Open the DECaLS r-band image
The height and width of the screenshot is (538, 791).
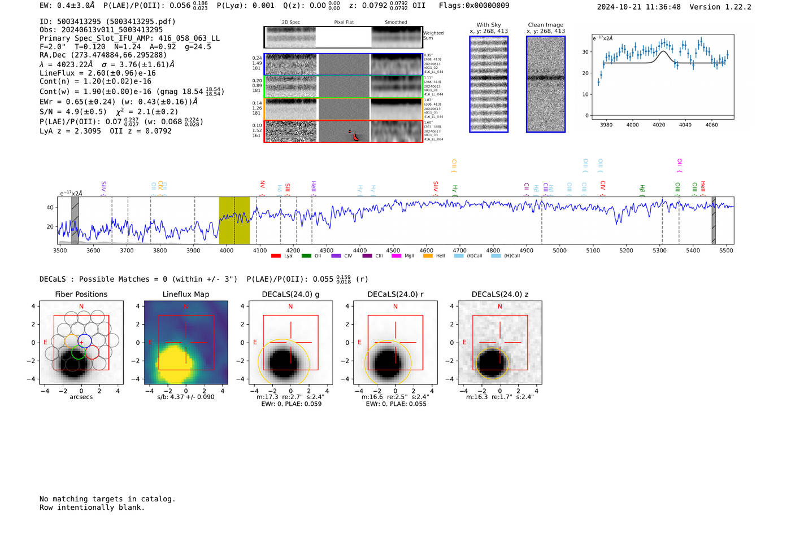[395, 343]
